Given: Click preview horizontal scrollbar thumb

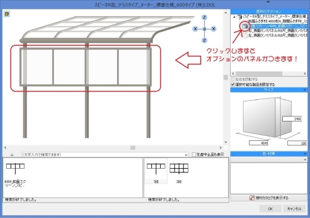Looking at the screenshot, I should pyautogui.click(x=133, y=148).
